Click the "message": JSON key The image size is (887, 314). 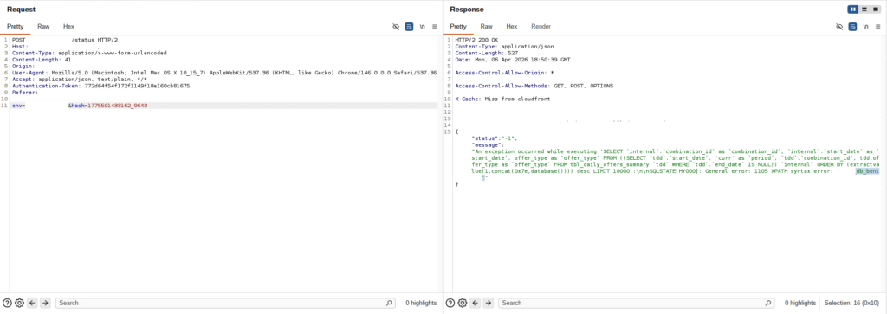(487, 144)
